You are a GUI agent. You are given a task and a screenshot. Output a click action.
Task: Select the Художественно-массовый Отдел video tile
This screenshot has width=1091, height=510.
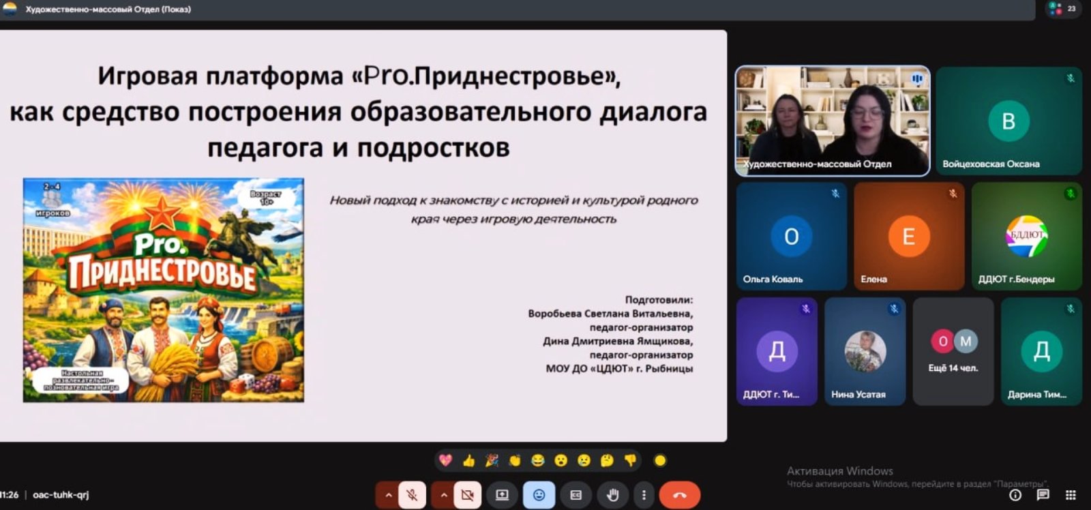tap(832, 121)
